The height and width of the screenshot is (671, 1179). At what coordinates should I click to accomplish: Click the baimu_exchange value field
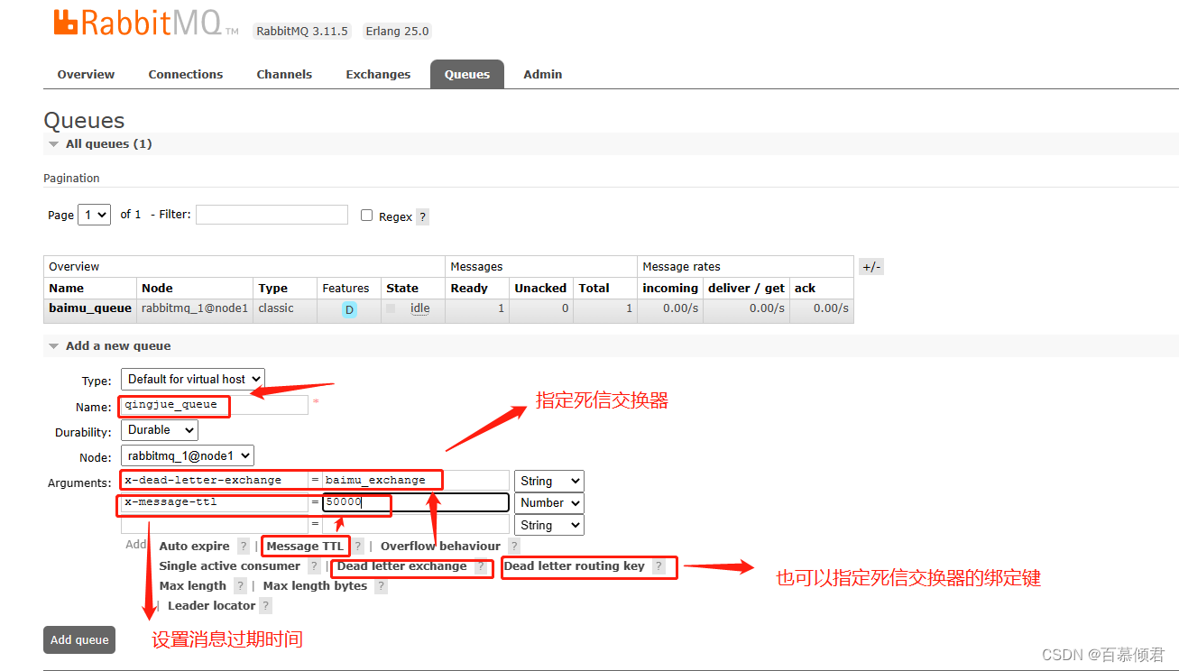[416, 481]
